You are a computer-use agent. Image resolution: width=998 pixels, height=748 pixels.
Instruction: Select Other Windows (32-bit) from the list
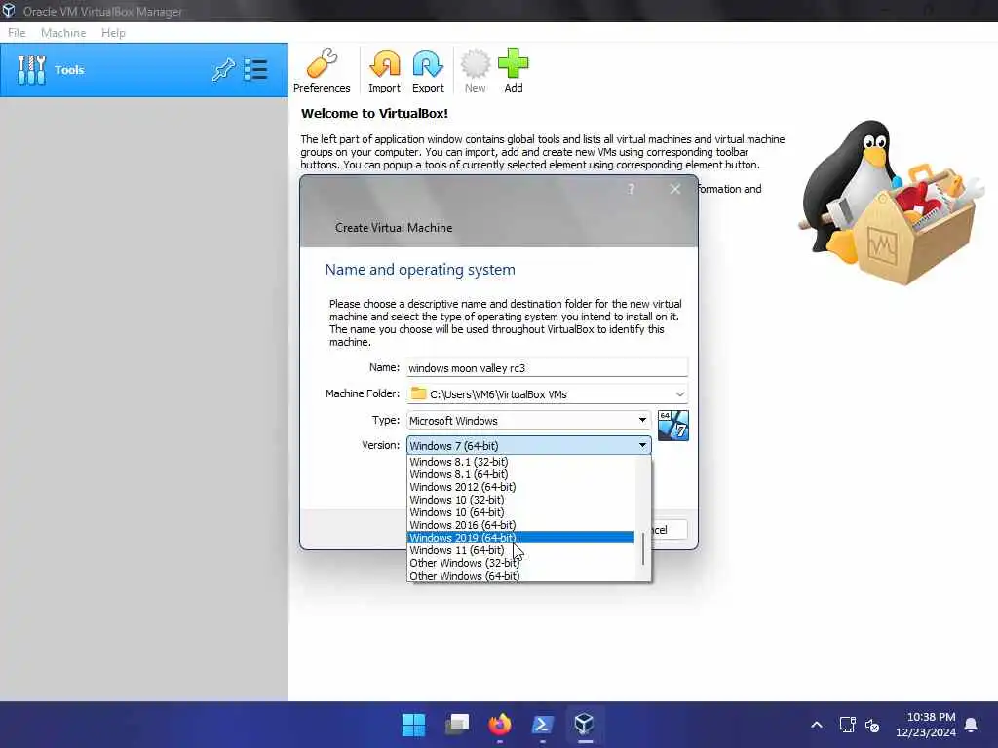point(520,563)
